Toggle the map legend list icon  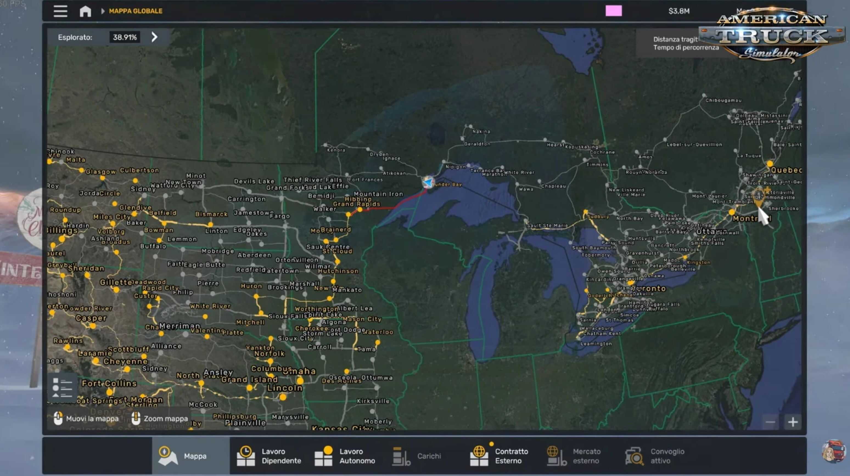62,388
